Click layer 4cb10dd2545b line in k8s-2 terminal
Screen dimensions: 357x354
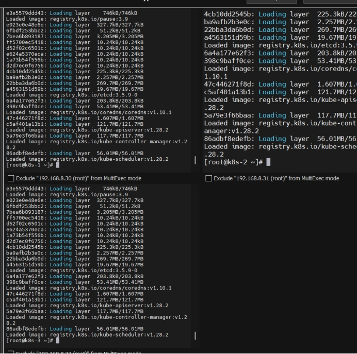[x=281, y=14]
